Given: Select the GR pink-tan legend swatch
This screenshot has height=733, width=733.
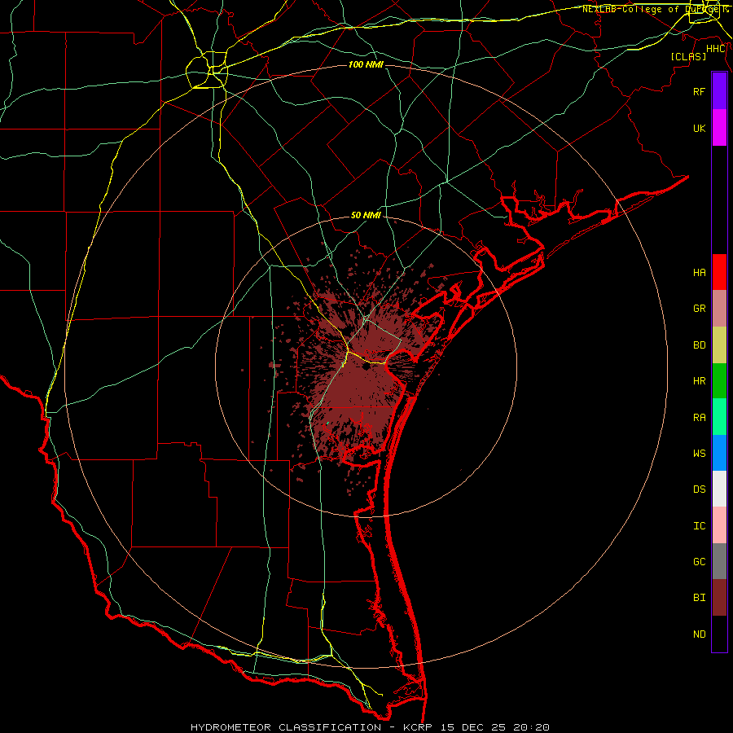Looking at the screenshot, I should click(719, 309).
